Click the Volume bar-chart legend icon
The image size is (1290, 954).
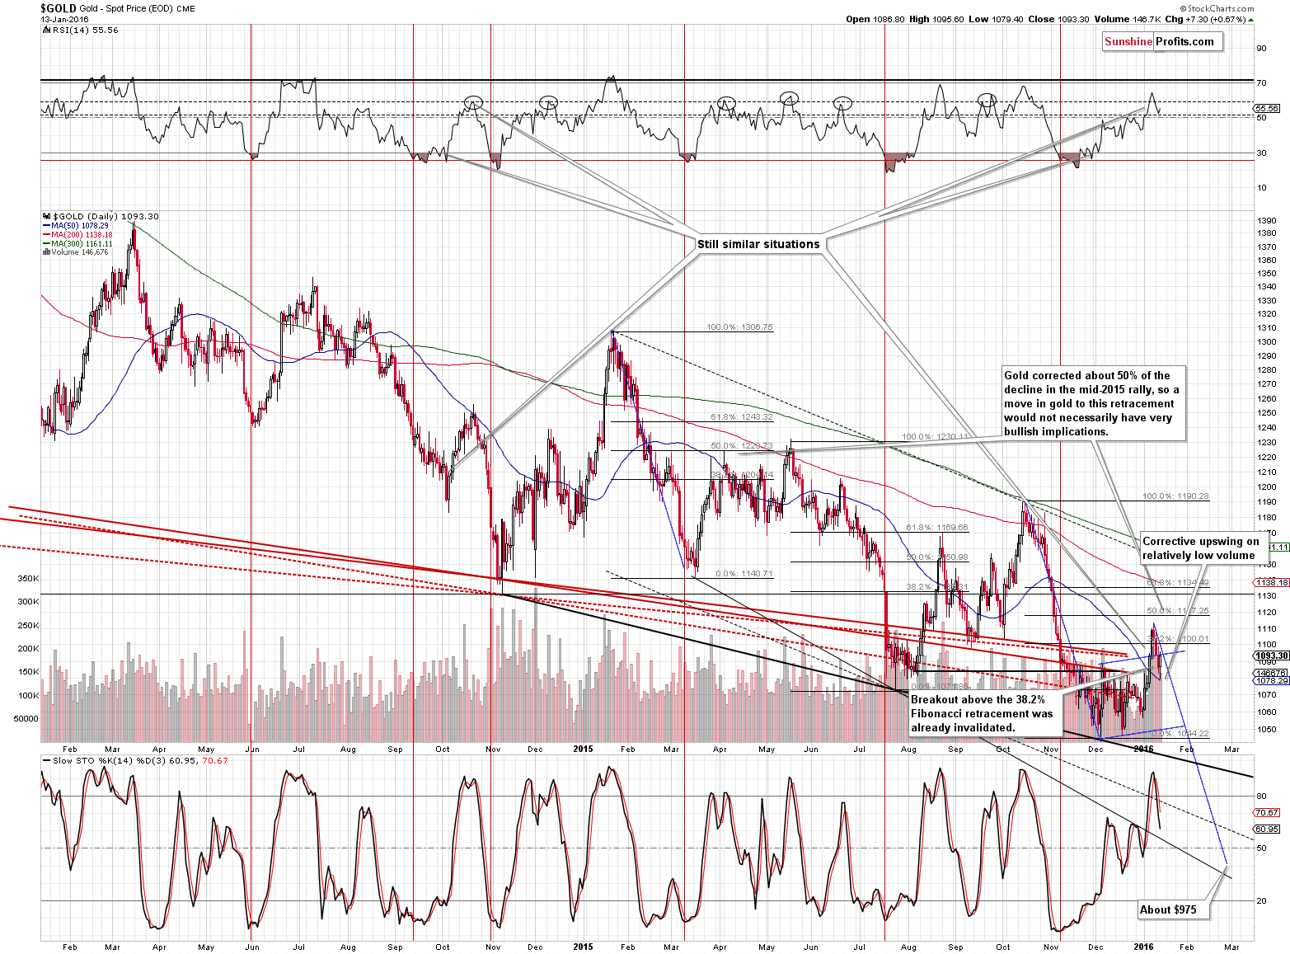pos(45,252)
